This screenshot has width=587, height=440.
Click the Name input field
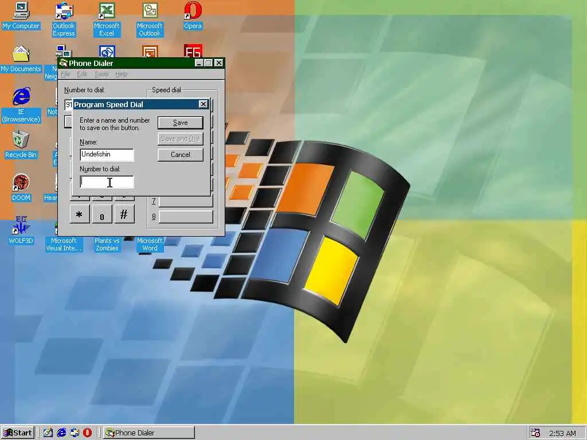107,155
